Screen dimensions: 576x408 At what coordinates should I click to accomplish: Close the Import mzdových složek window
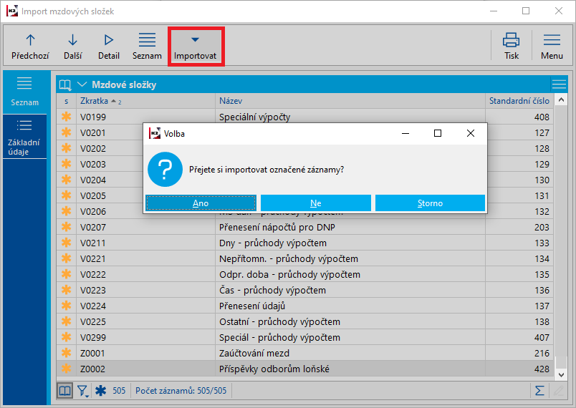(x=559, y=11)
